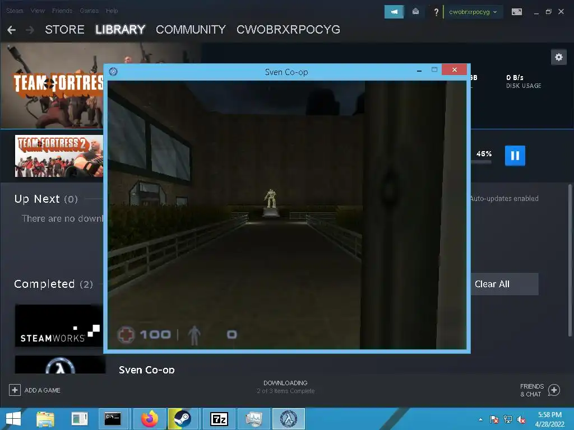Image resolution: width=574 pixels, height=430 pixels.
Task: Open the Friends menu
Action: coord(62,11)
